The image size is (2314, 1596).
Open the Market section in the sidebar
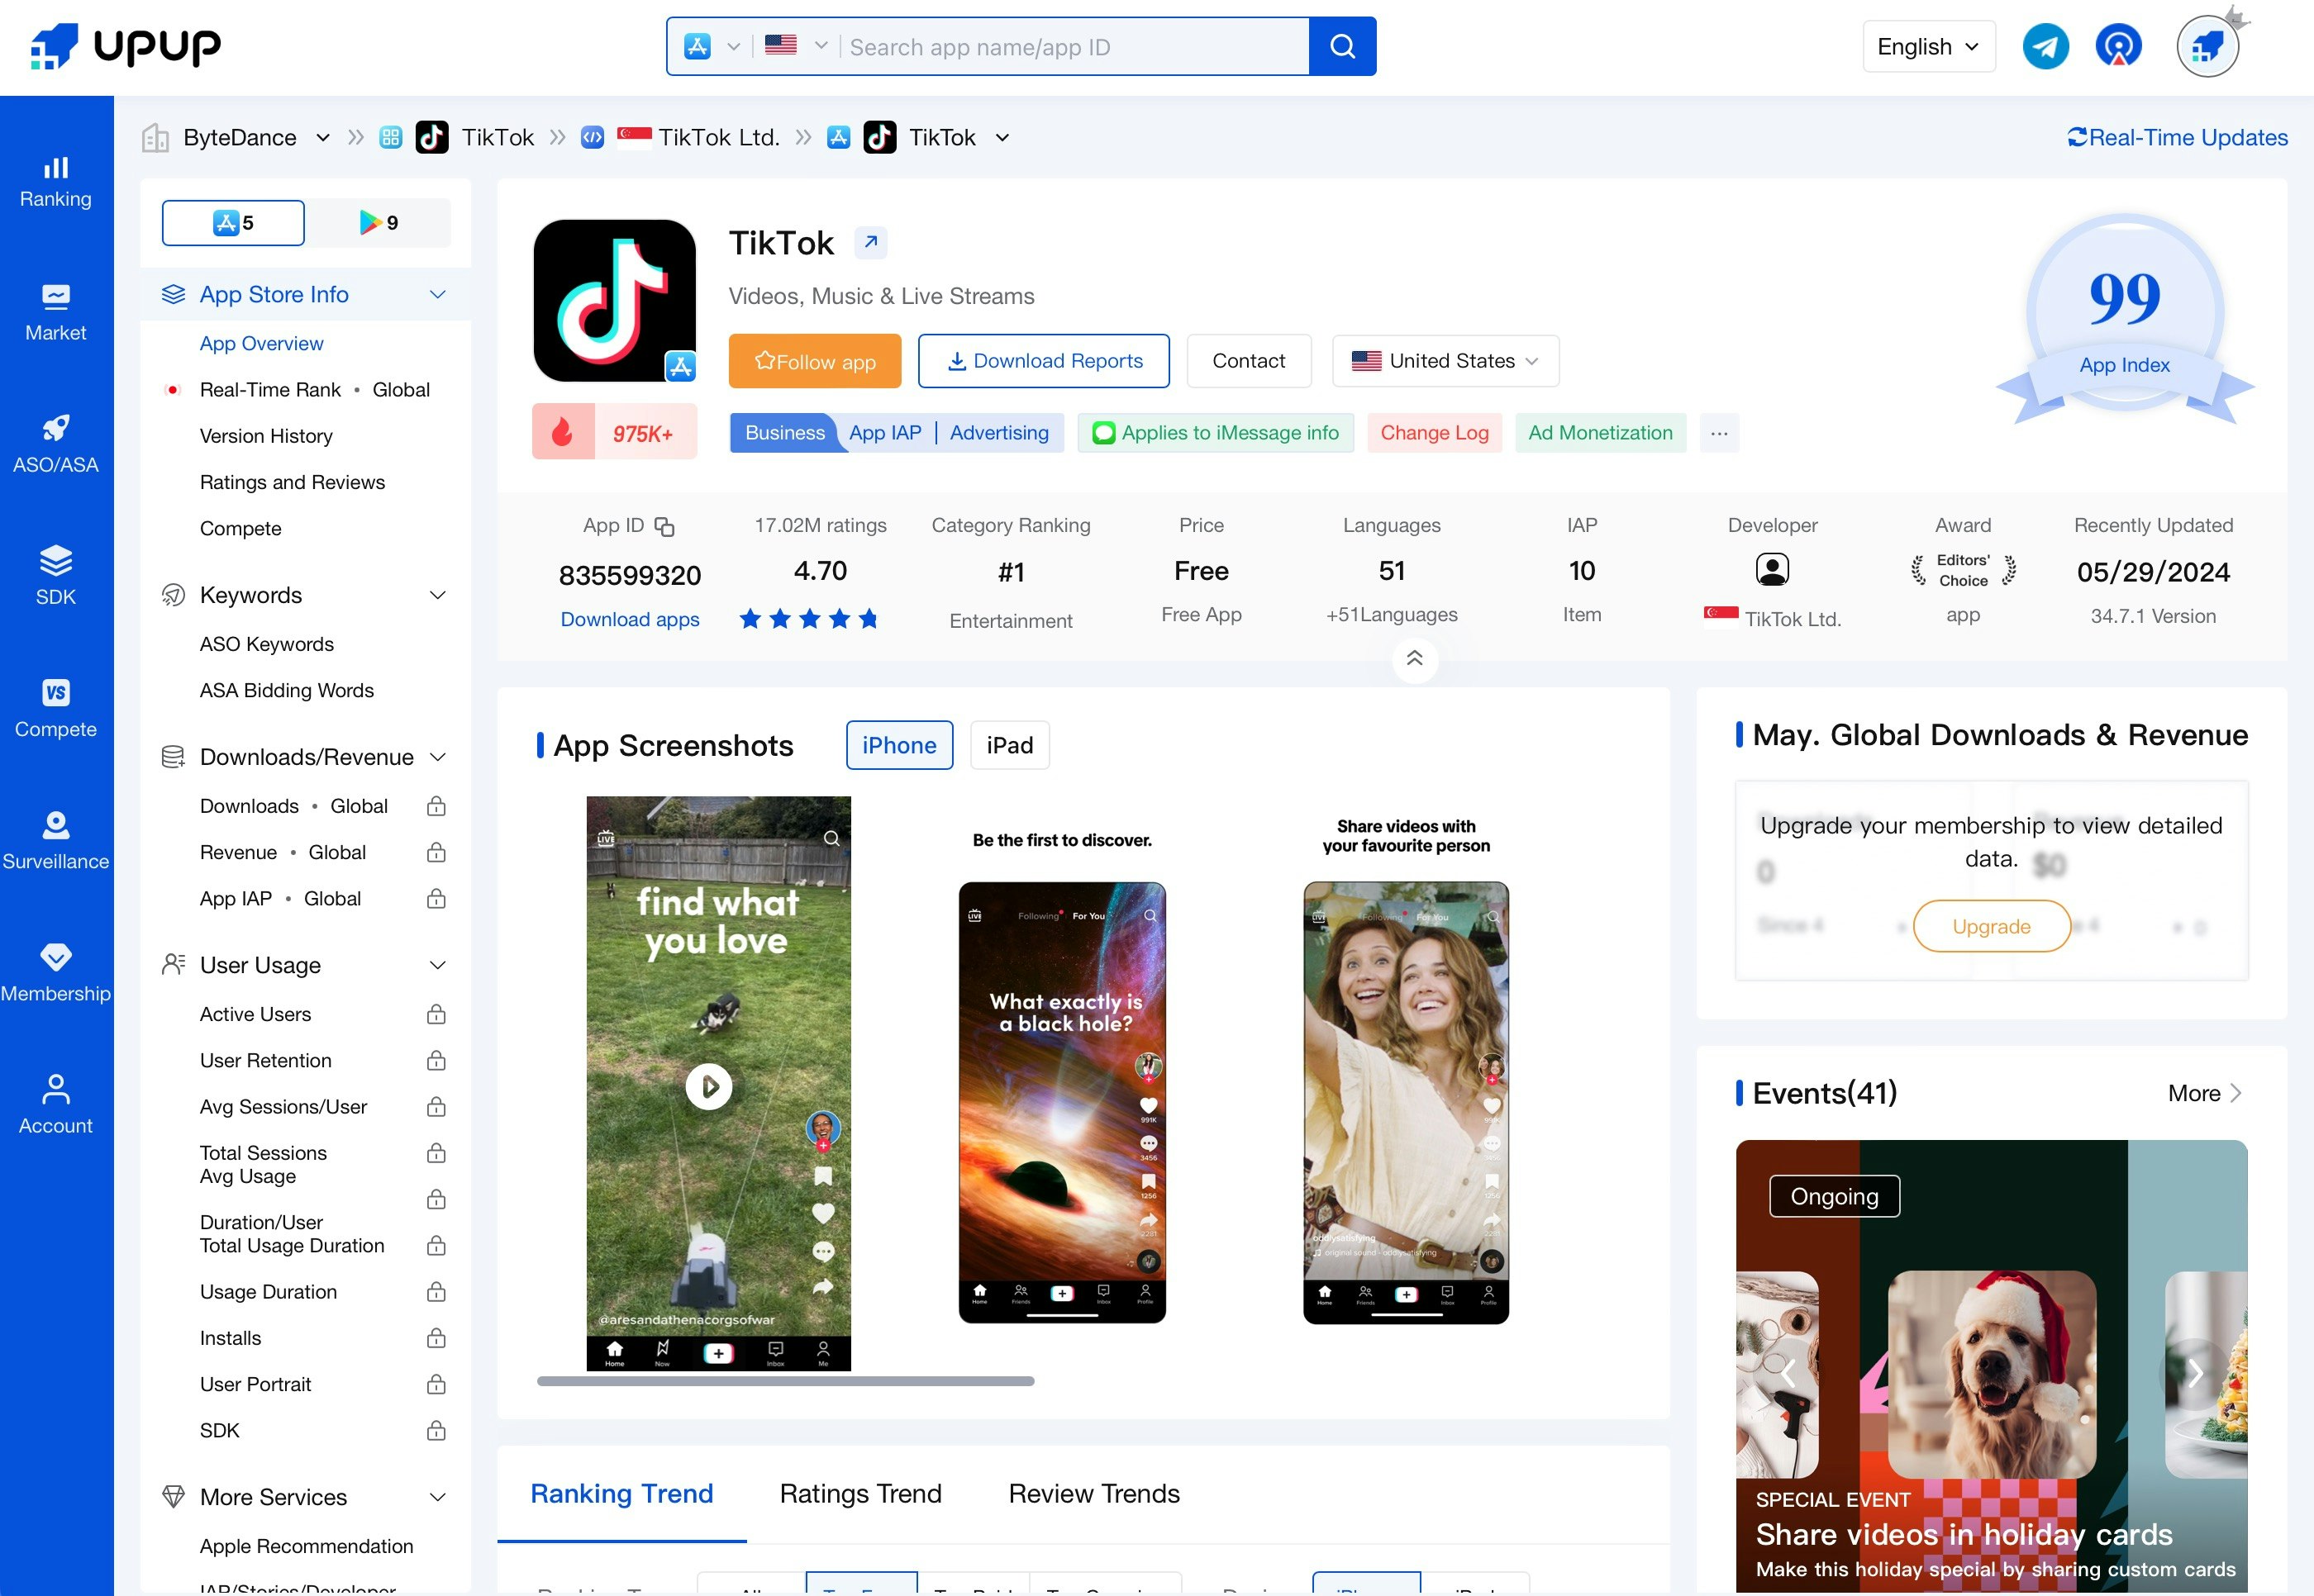coord(56,314)
